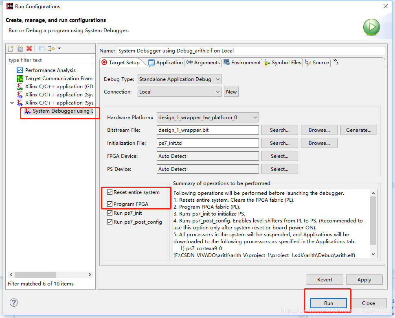
Task: Switch to the Target Setup tab
Action: point(121,62)
